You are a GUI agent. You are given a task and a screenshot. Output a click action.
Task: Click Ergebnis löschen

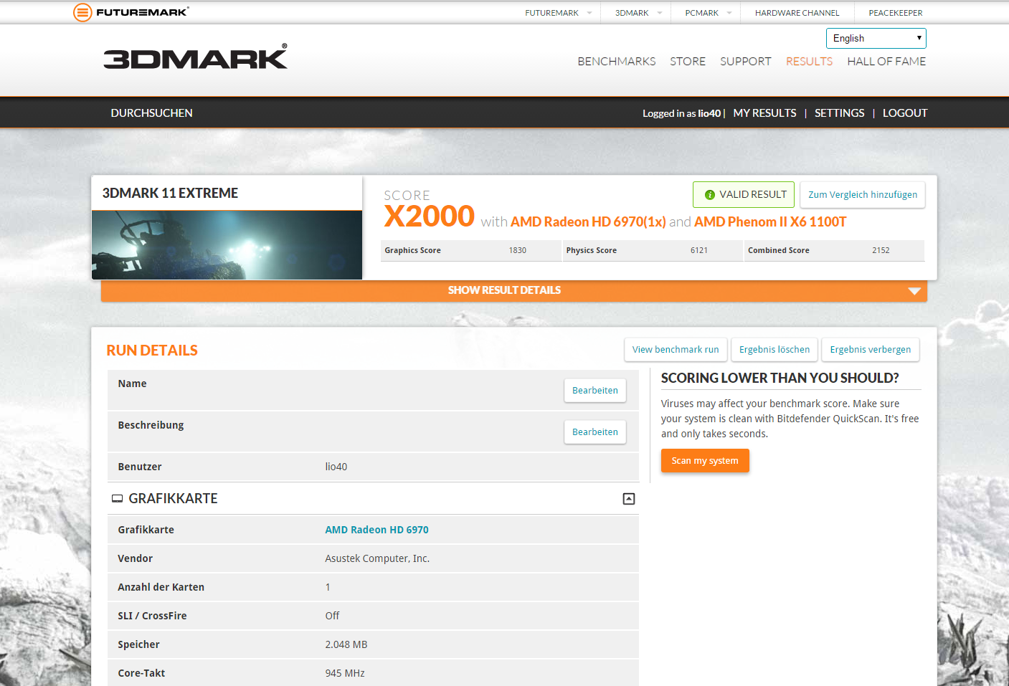pos(774,350)
